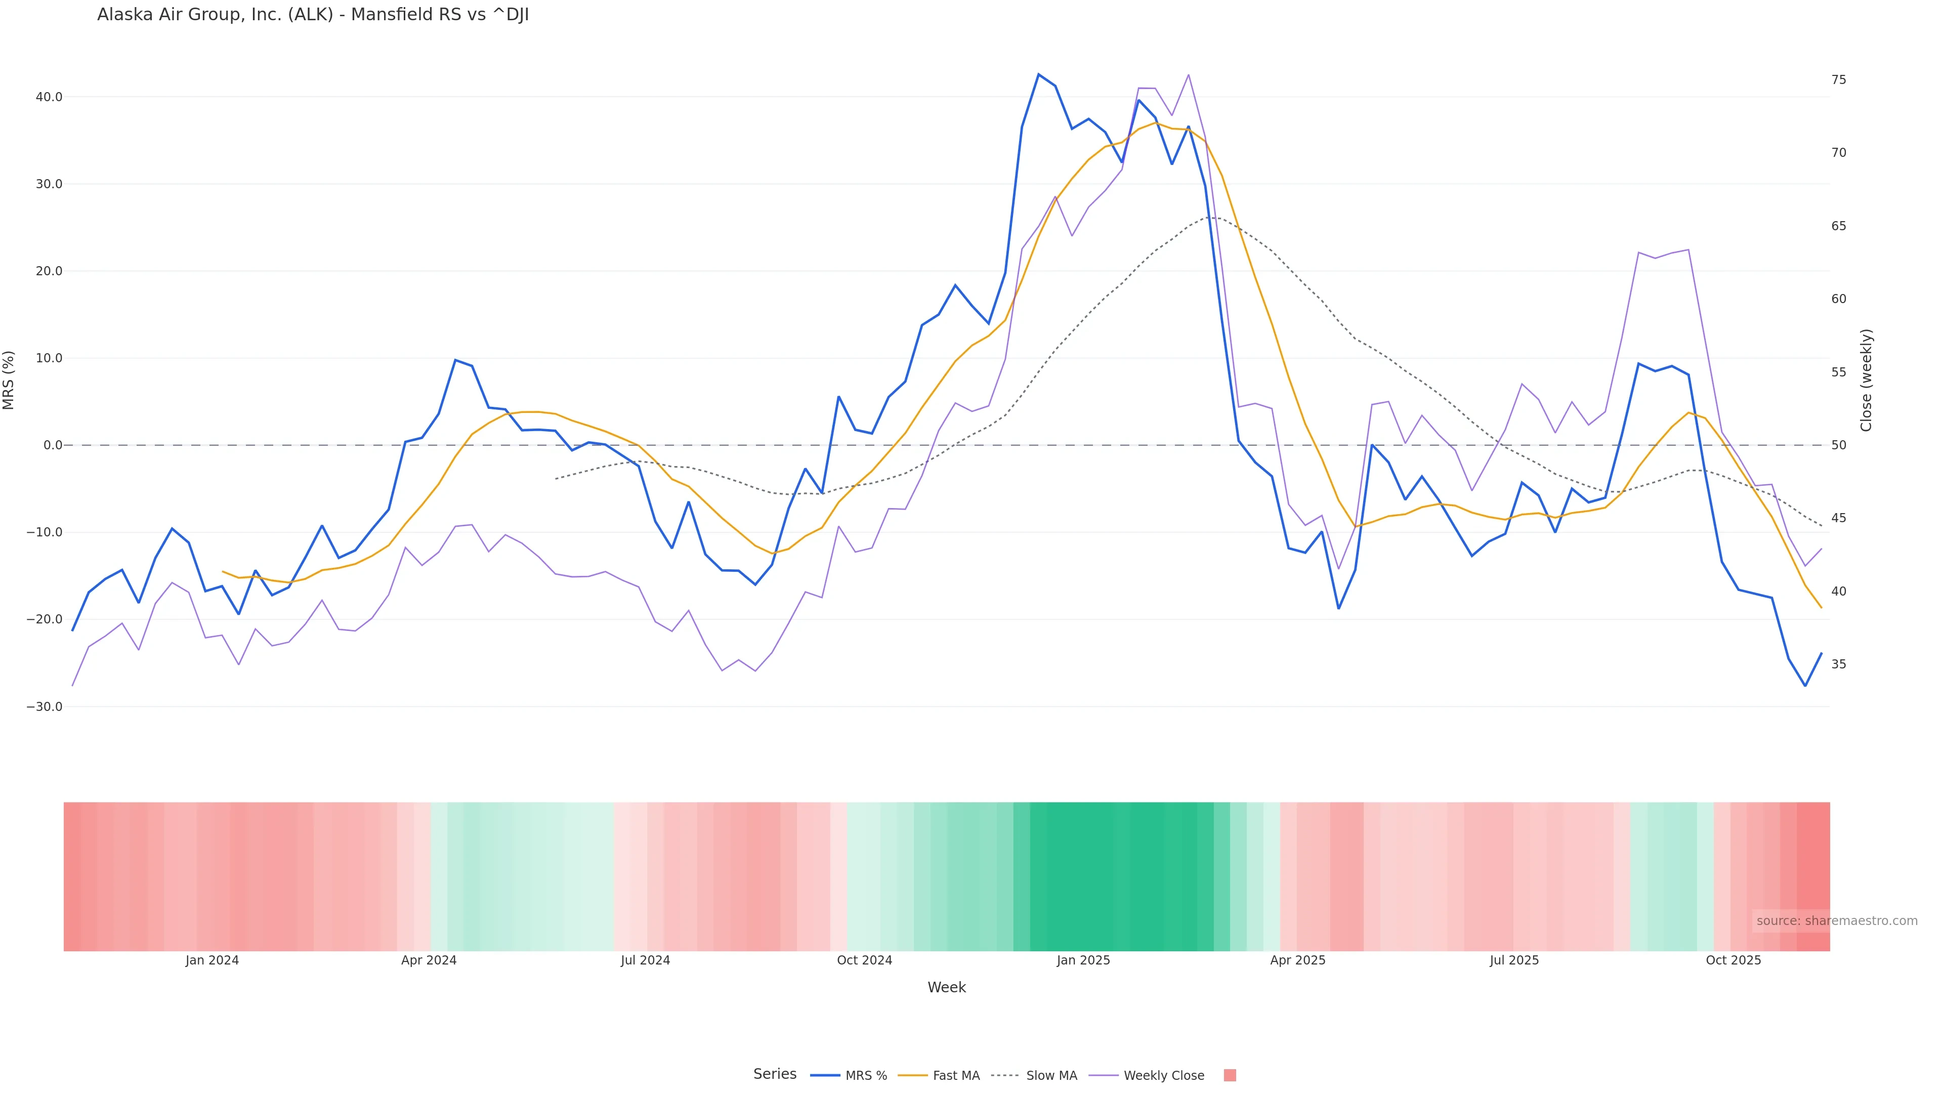Click the 'Jul 2024' x-axis tick label
The height and width of the screenshot is (1093, 1943).
645,960
